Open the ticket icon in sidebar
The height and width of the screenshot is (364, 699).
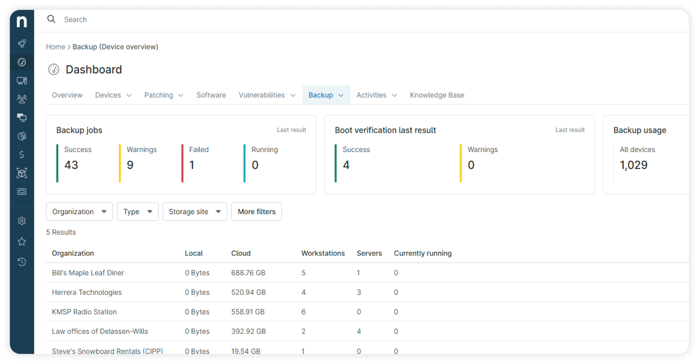coord(22,192)
